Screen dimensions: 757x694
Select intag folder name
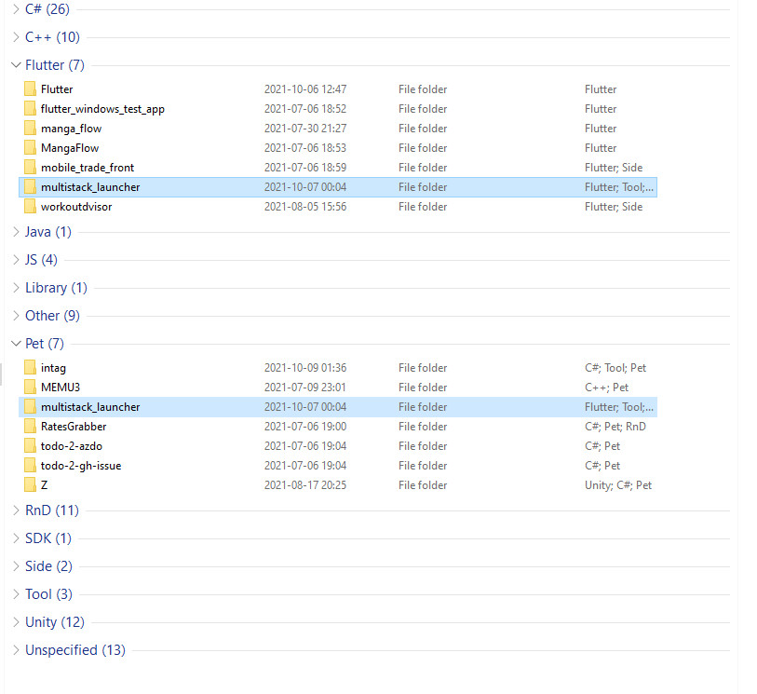click(54, 368)
